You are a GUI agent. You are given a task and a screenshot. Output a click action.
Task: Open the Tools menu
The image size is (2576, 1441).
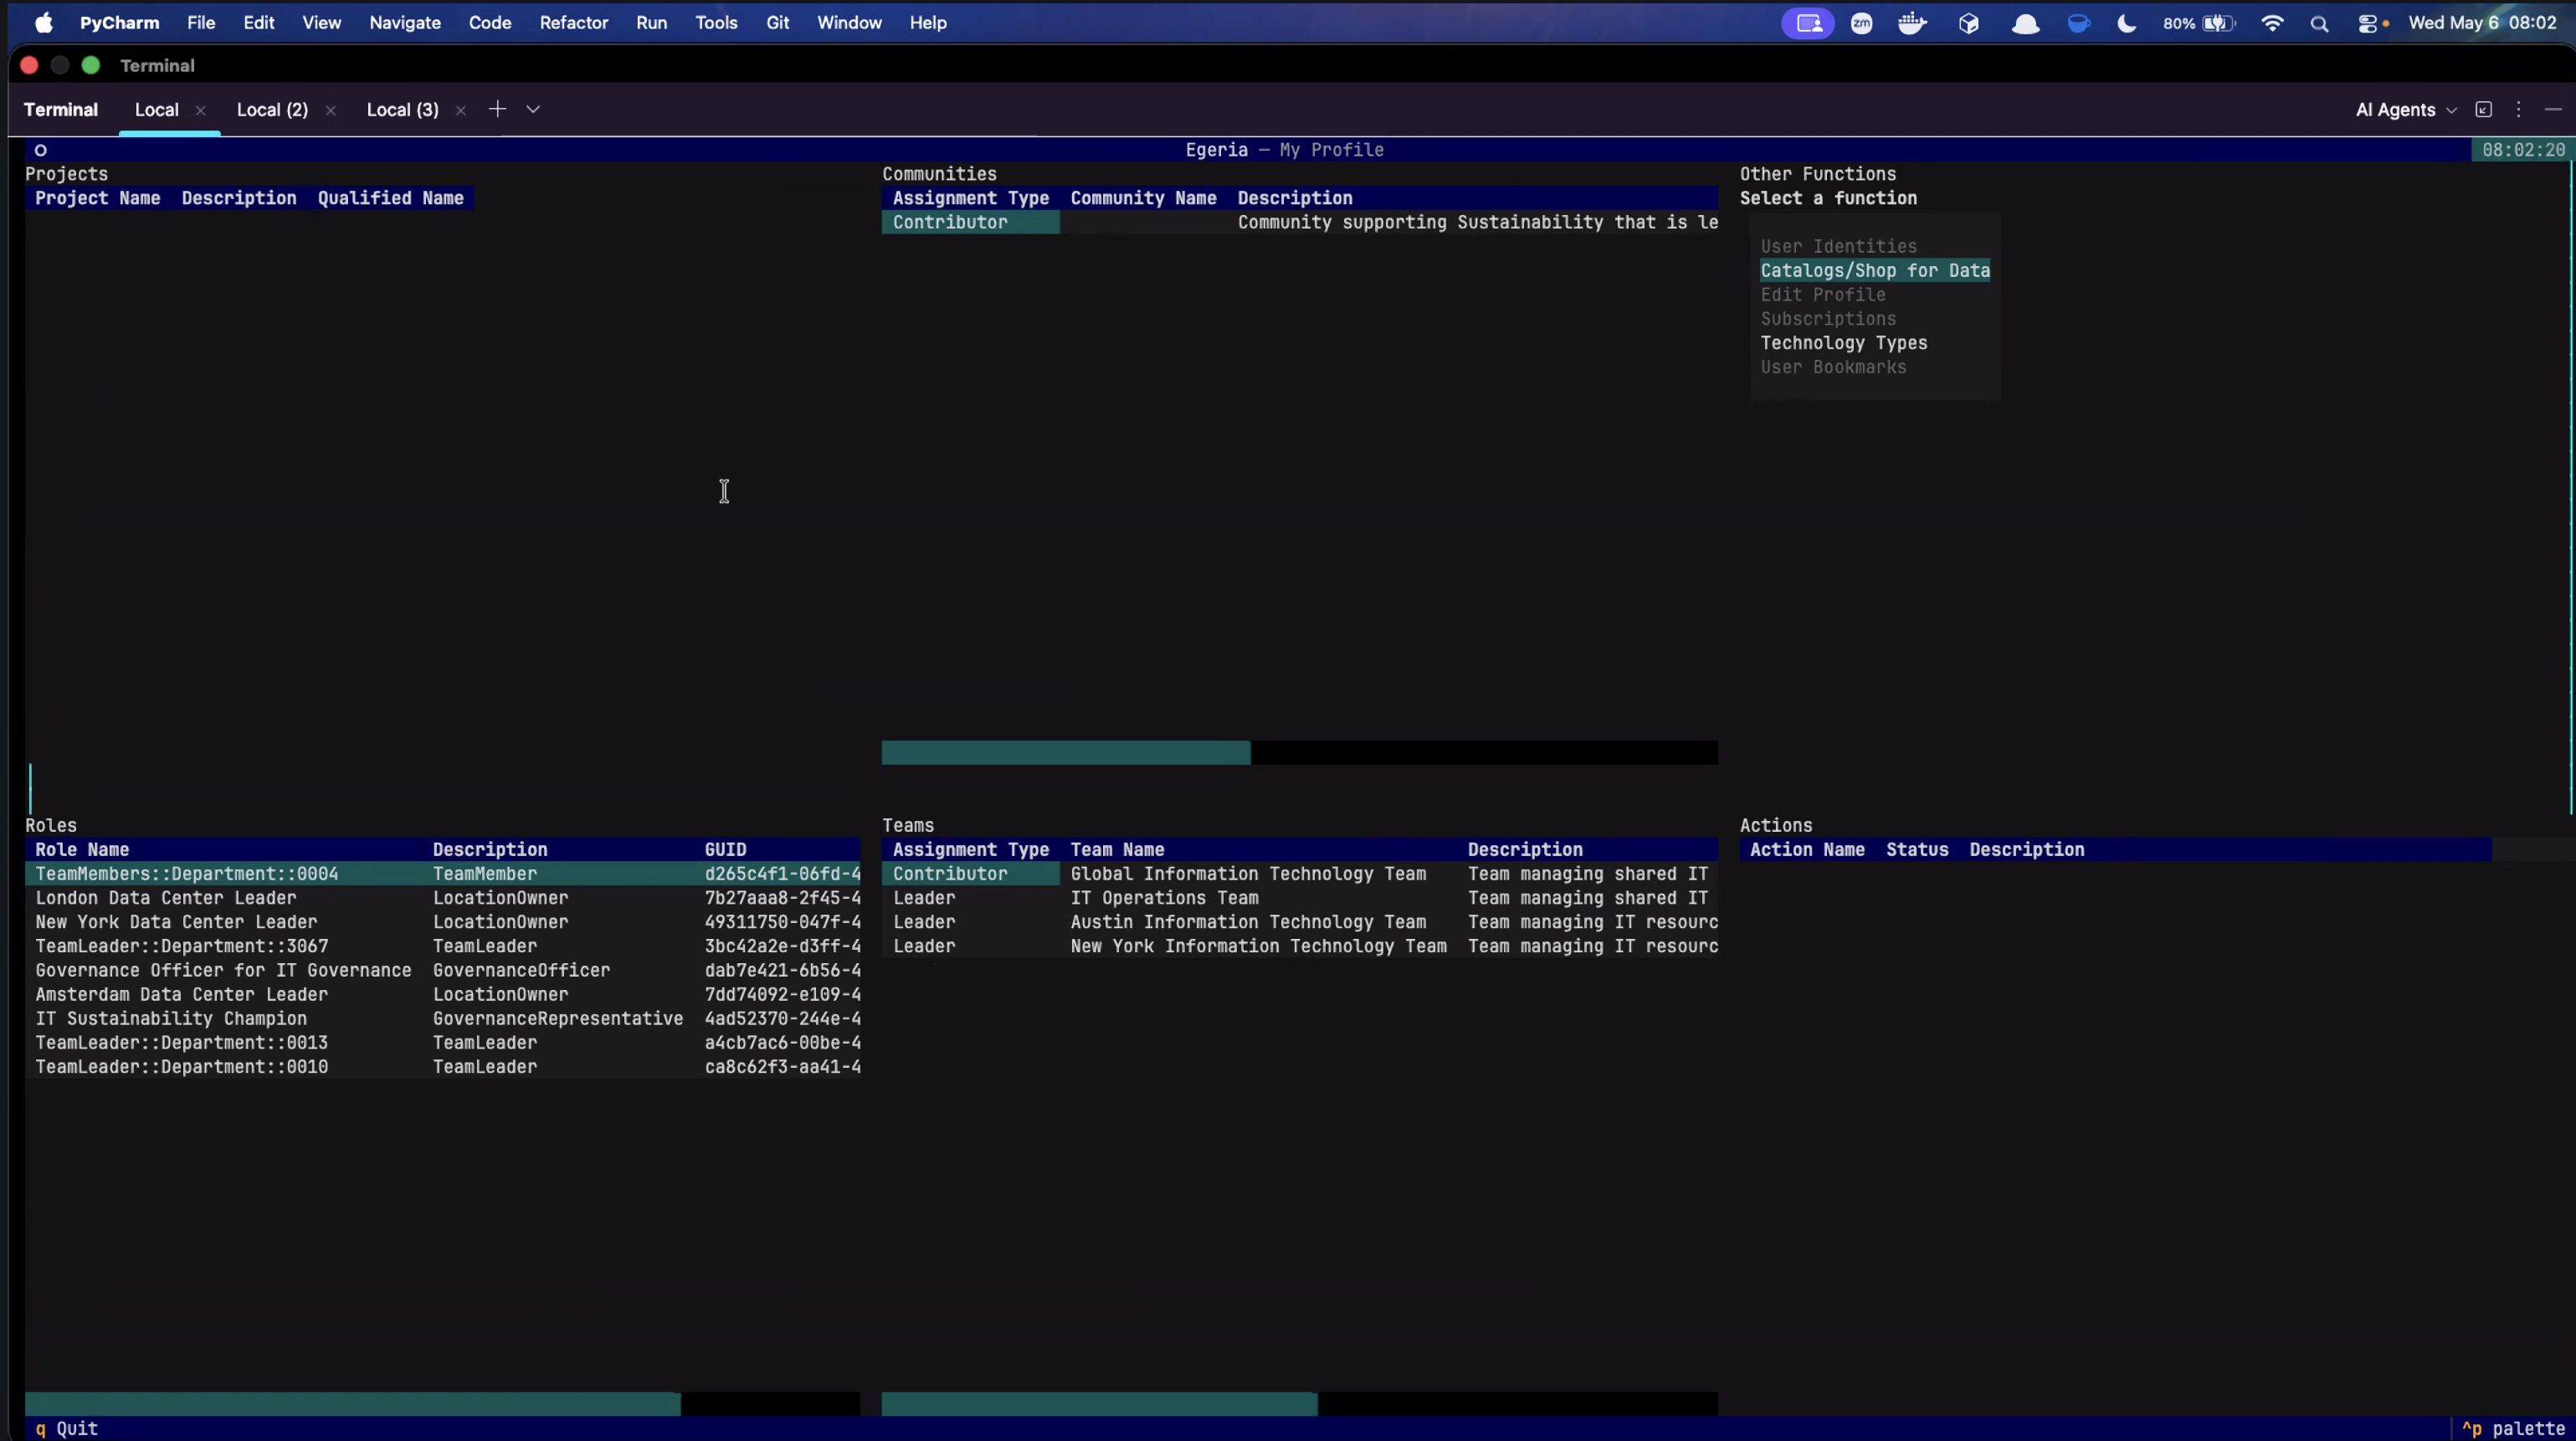[x=716, y=22]
